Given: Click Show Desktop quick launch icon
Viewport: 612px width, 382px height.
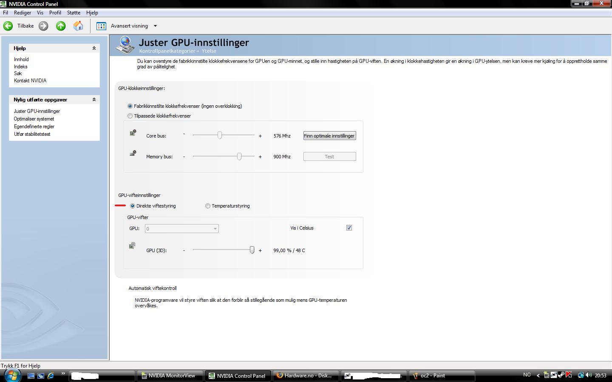Looking at the screenshot, I should point(31,376).
